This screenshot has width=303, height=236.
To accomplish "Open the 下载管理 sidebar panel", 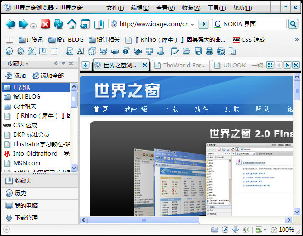I will 40,218.
